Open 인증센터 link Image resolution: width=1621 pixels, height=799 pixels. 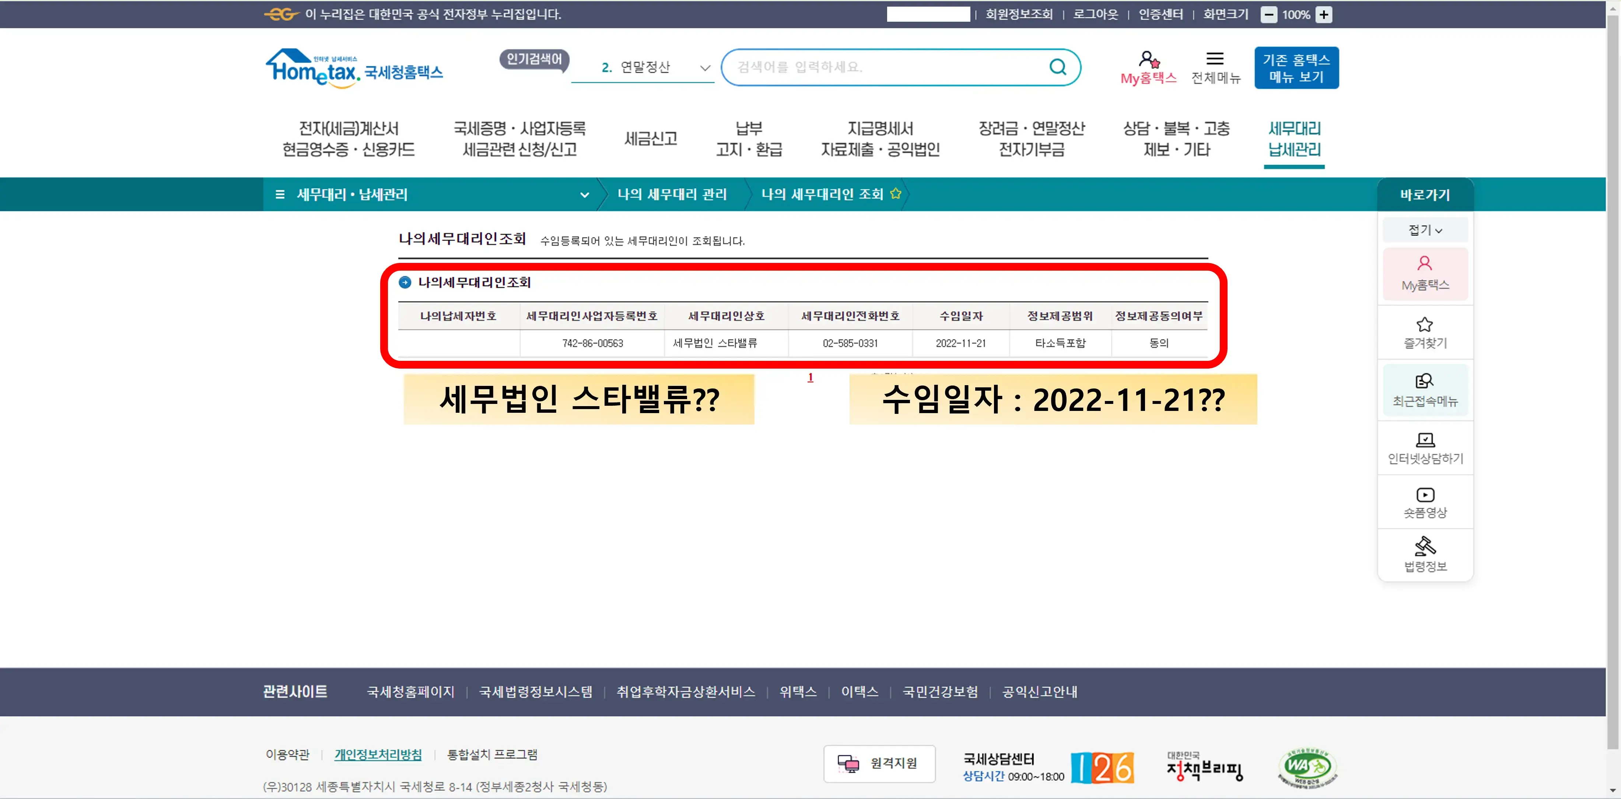pos(1161,14)
